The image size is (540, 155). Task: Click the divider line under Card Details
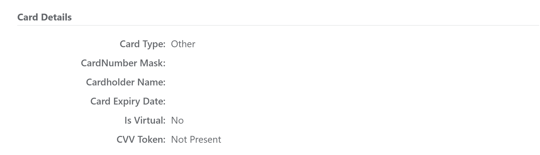point(278,25)
